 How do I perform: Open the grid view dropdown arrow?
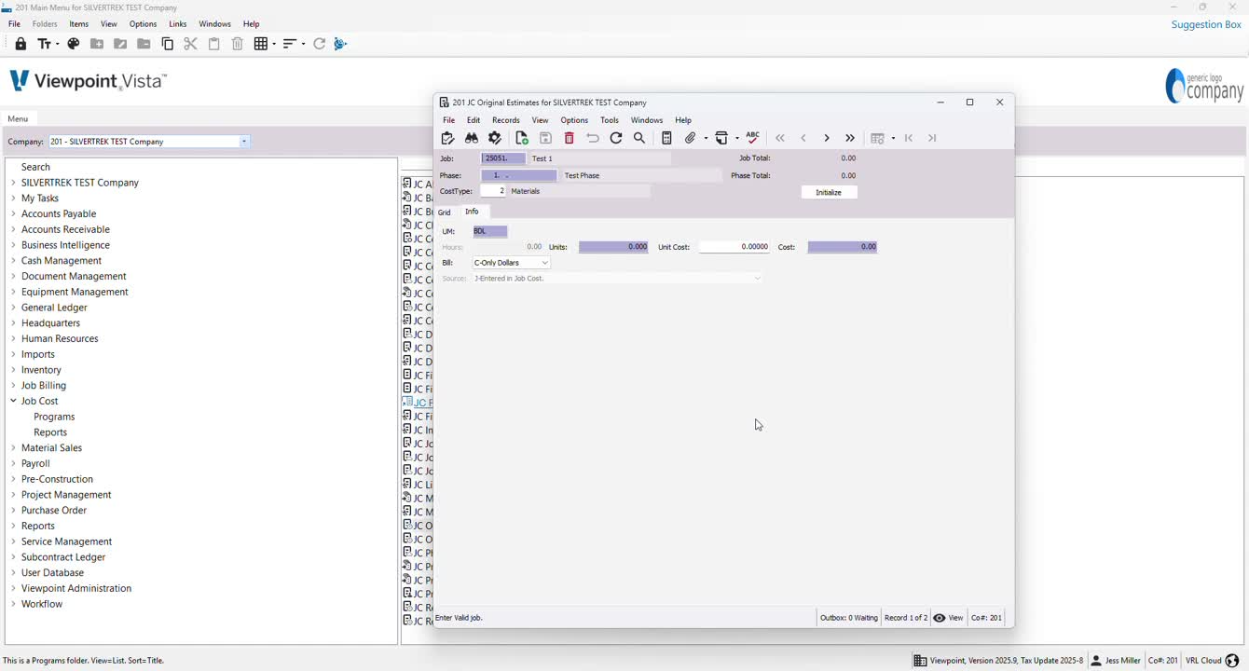pyautogui.click(x=273, y=44)
